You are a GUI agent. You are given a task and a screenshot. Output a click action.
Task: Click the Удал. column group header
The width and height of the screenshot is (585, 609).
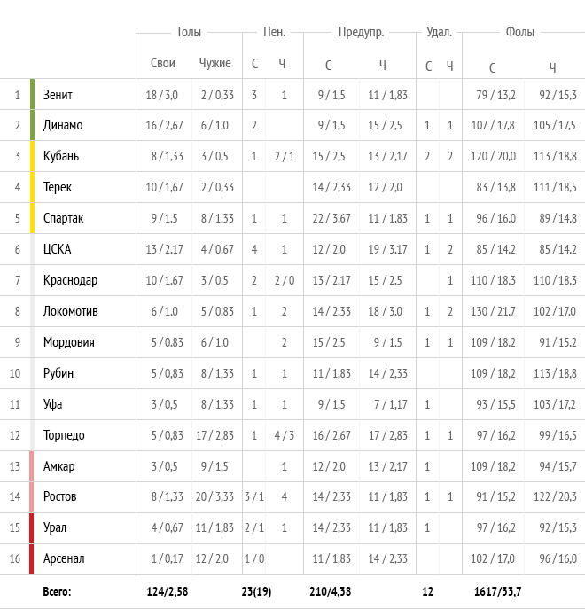(439, 32)
